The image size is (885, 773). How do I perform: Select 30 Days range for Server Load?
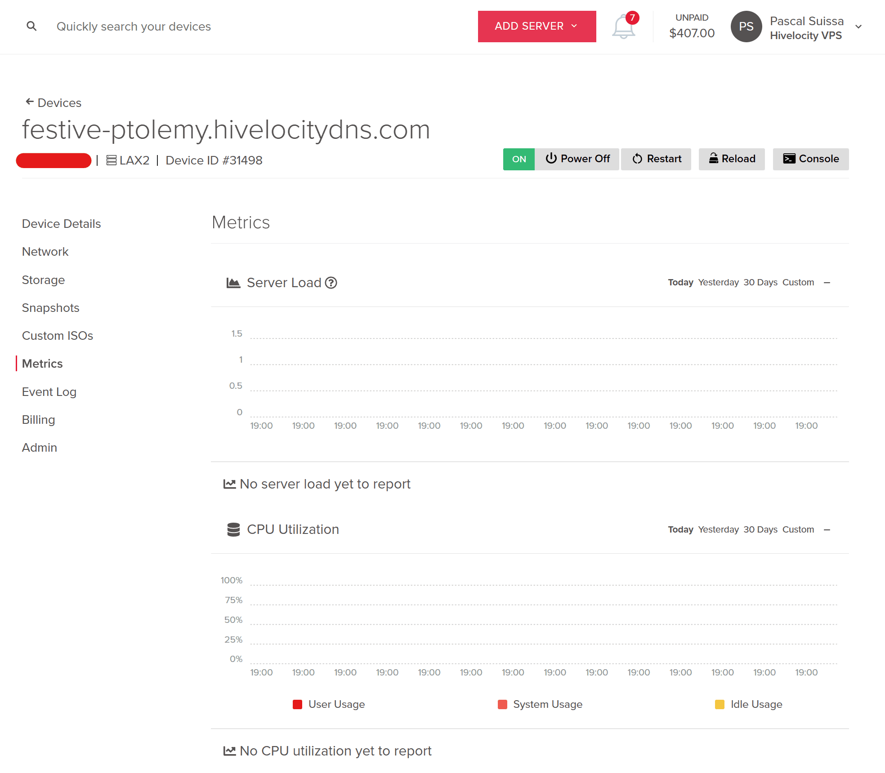click(760, 282)
